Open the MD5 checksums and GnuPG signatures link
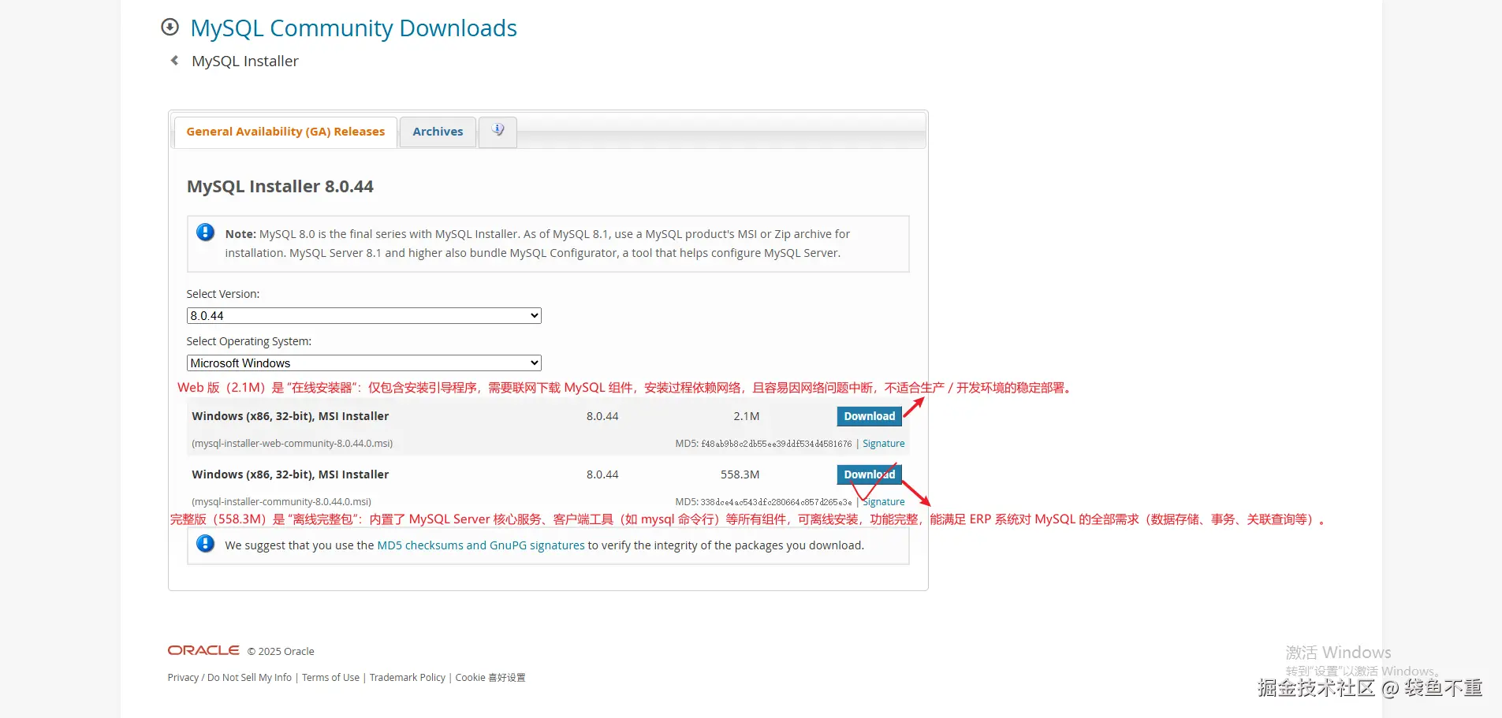Image resolution: width=1502 pixels, height=718 pixels. point(481,545)
